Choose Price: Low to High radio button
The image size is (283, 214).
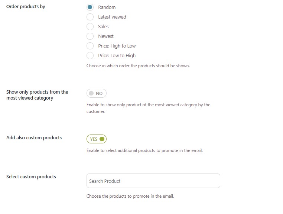click(90, 55)
